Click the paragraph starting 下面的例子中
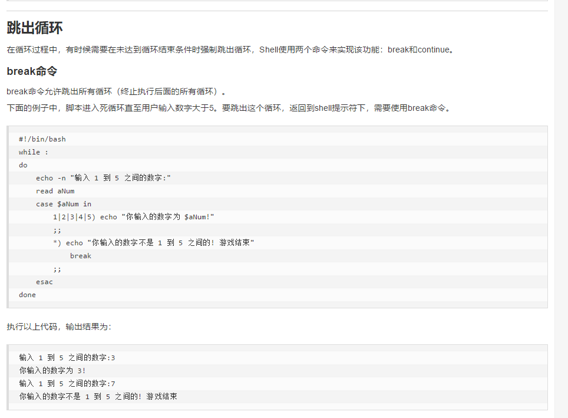Viewport: 568px width, 418px height. tap(229, 108)
